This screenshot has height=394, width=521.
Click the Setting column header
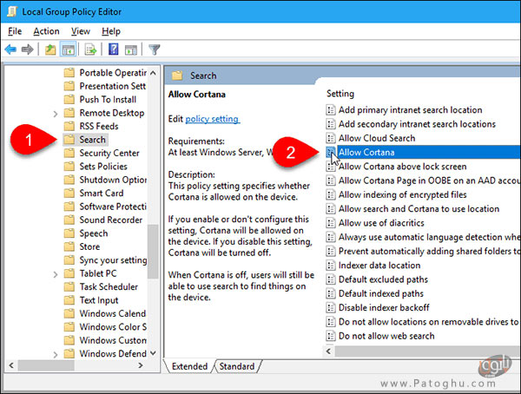[340, 94]
